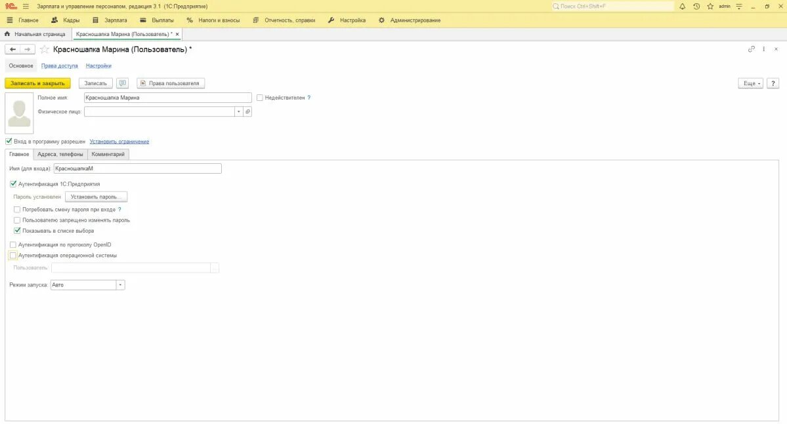Open history clock icon
Screen dimensions: 787x424
(x=696, y=7)
